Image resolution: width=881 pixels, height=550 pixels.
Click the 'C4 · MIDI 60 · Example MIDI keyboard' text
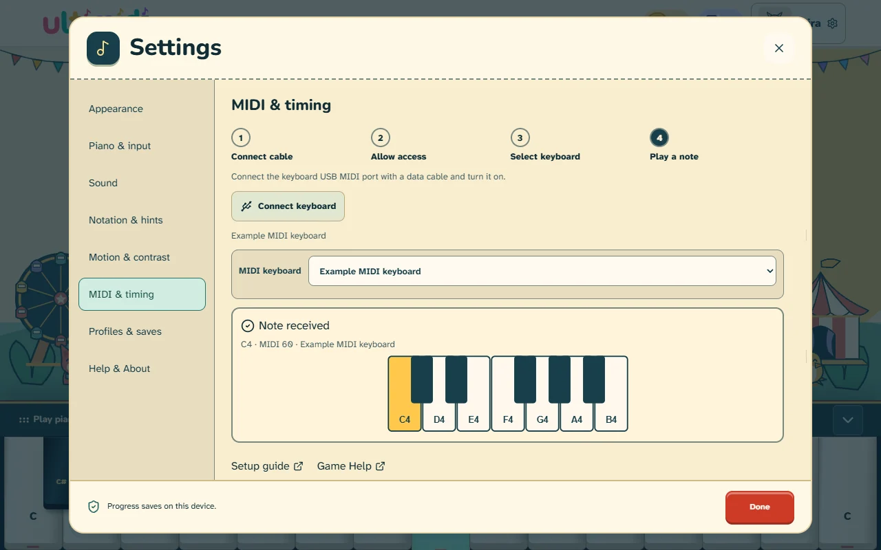coord(318,344)
